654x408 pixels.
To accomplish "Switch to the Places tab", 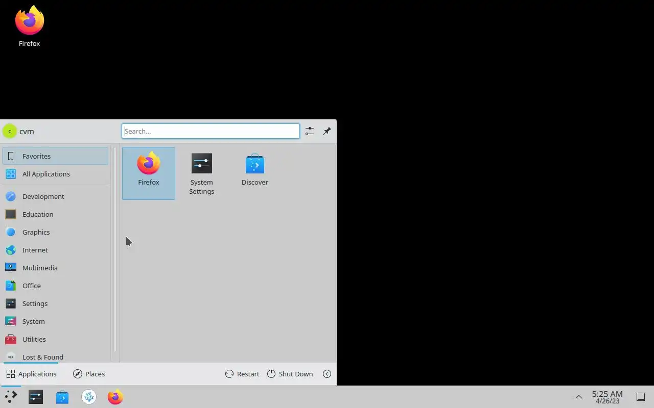I will (89, 374).
